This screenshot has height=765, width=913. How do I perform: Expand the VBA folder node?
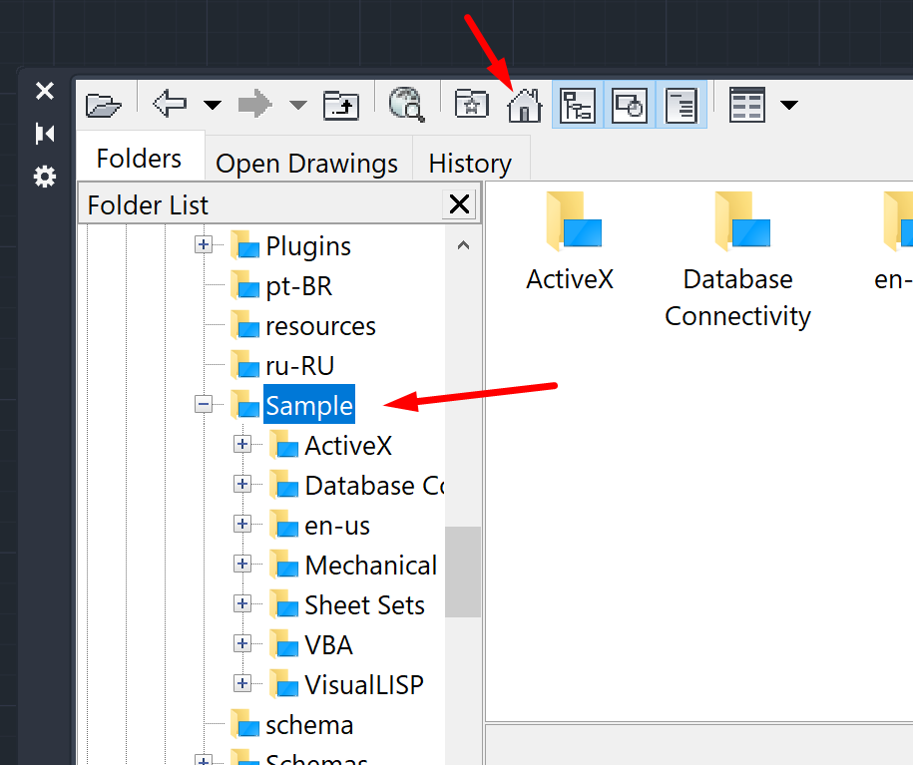click(x=241, y=644)
